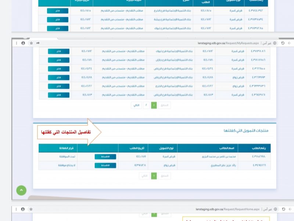
Task: Open الاقساط for محمد بن ناصر
Action: 105,157
